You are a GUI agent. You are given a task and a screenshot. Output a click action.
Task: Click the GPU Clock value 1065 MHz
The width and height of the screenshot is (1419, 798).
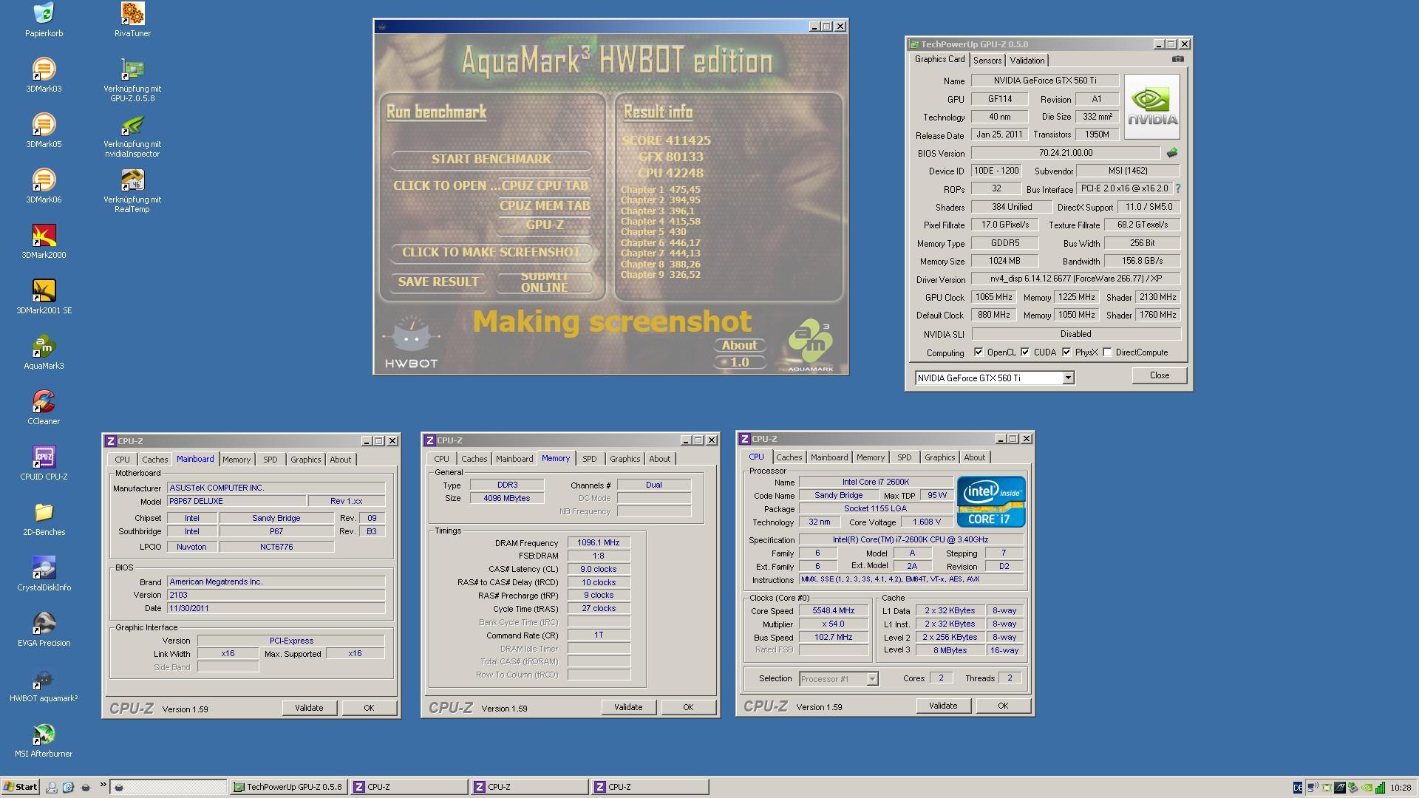(993, 297)
